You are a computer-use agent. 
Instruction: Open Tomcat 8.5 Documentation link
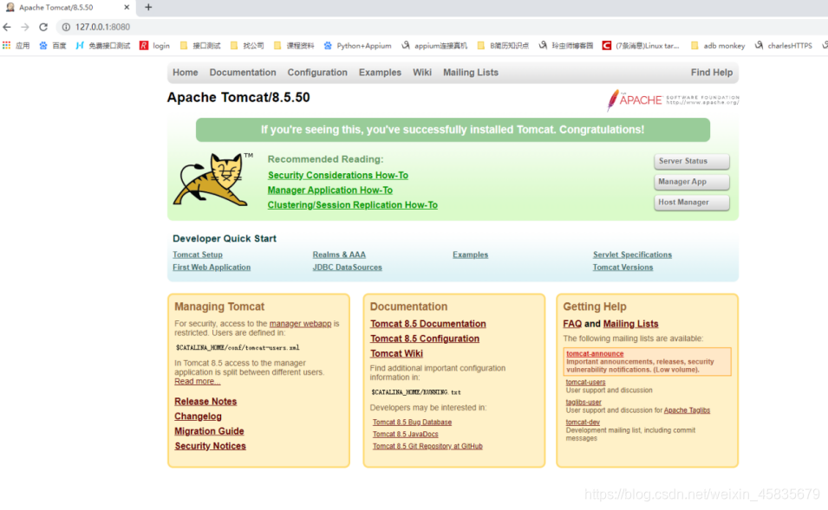click(427, 324)
